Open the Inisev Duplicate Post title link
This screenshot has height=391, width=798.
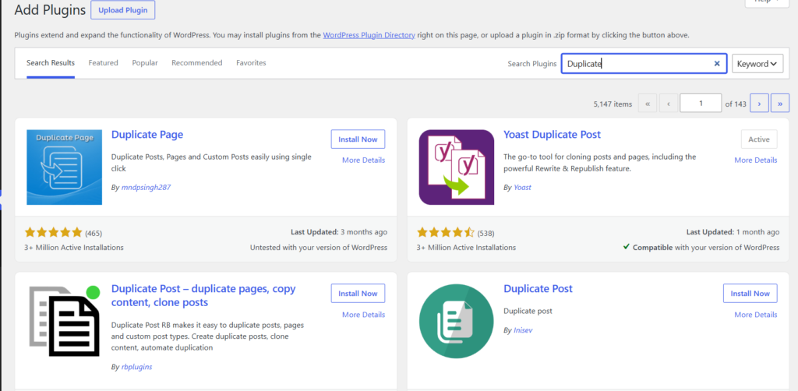(538, 288)
